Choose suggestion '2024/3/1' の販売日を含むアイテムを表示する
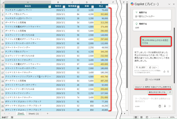The width and height of the screenshot is (177, 119). point(153,87)
